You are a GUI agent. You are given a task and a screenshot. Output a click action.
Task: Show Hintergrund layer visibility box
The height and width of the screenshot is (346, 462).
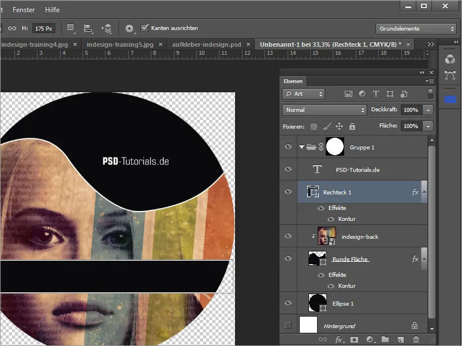[x=288, y=325]
